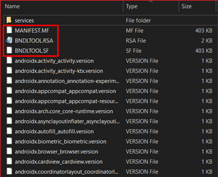Select 'androidx.biometric_biometric.version' file name
Screen dimensions: 218x177
click(61, 142)
